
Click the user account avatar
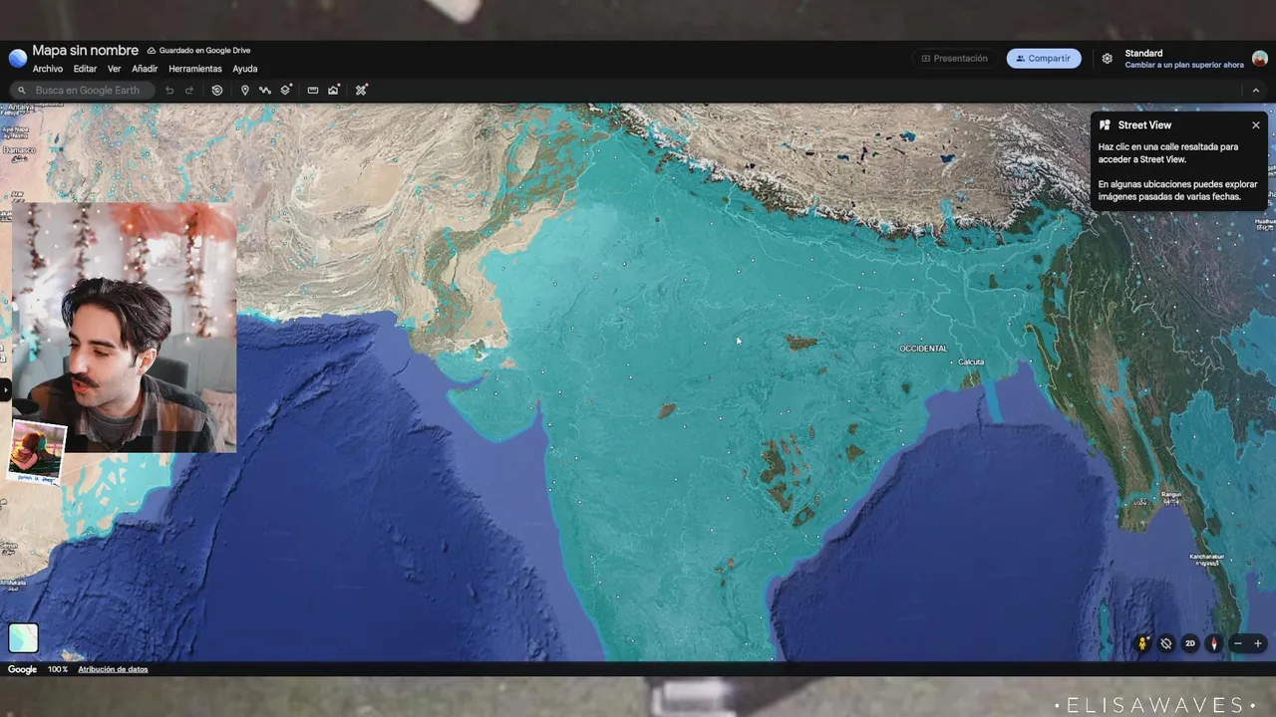point(1259,59)
